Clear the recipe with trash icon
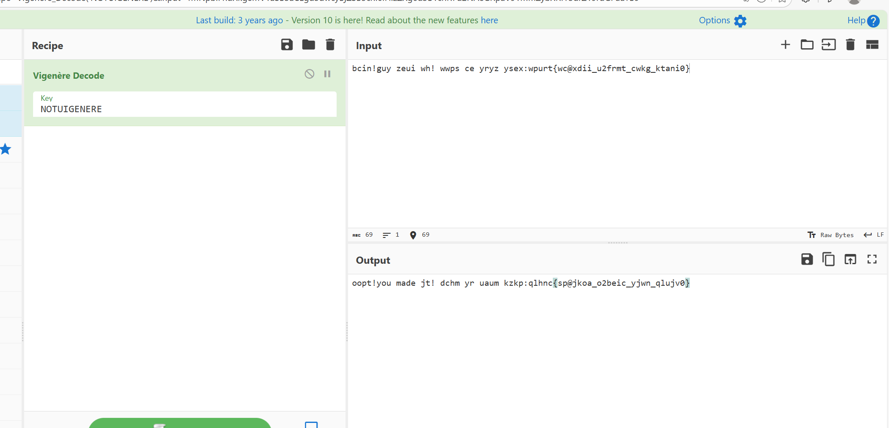This screenshot has width=889, height=428. point(330,45)
